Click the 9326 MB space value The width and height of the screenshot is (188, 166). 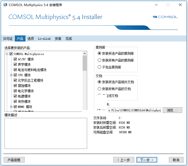tap(124, 123)
